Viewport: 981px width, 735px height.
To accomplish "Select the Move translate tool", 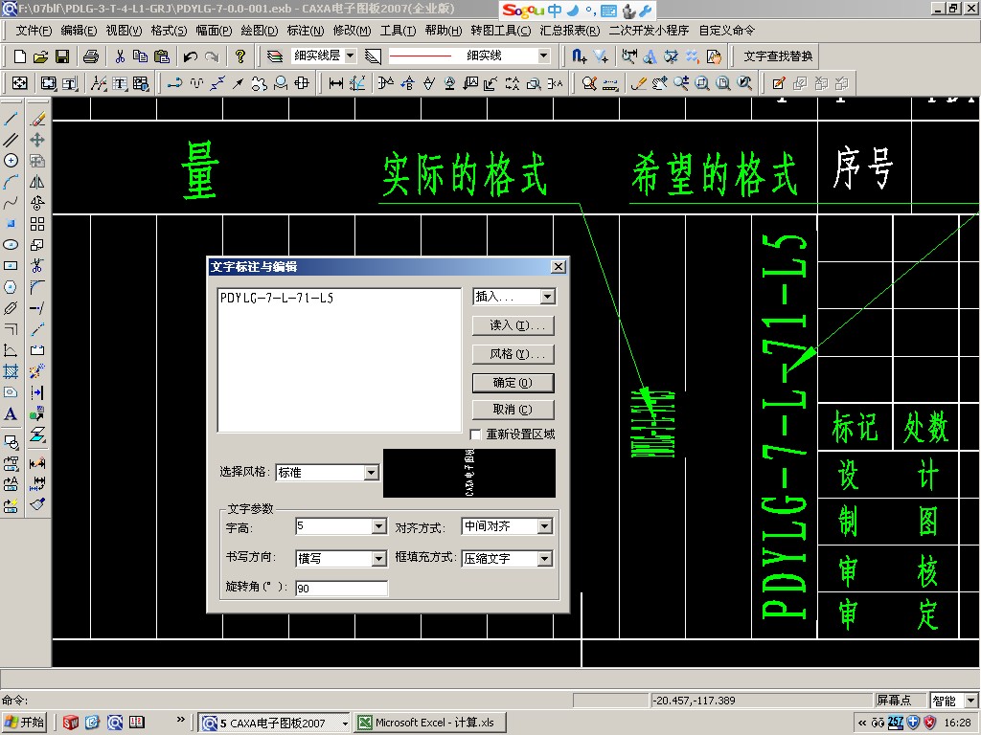I will pos(37,140).
